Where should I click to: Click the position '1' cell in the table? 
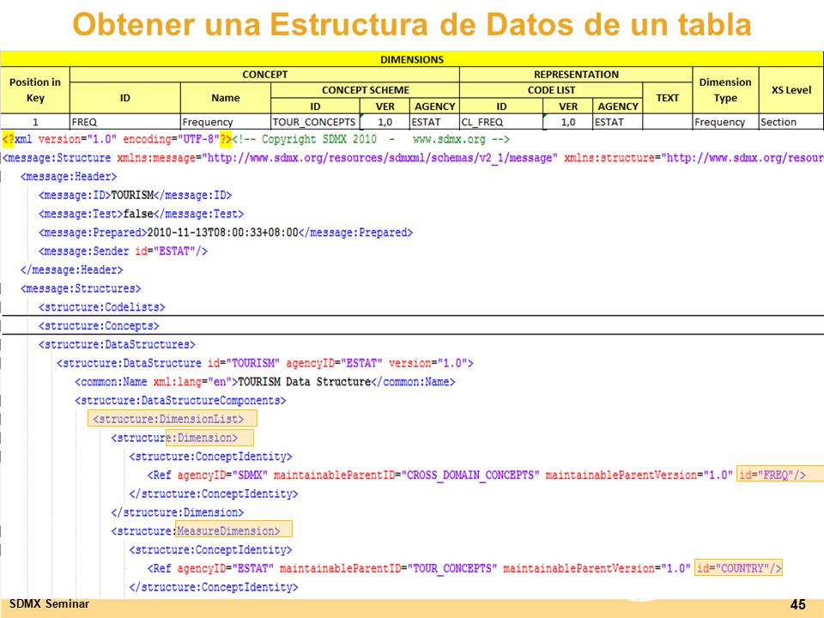35,122
